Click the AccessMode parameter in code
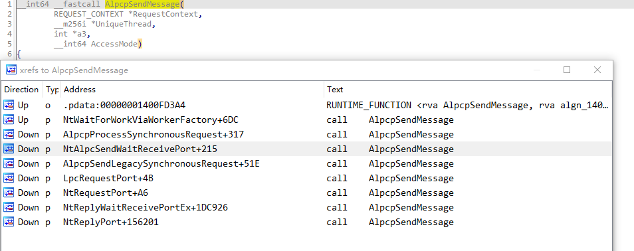The image size is (634, 251). pos(114,44)
